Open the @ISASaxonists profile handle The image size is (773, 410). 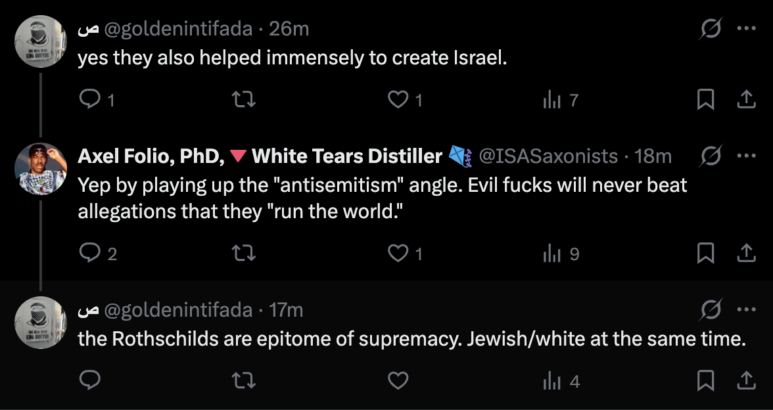549,156
